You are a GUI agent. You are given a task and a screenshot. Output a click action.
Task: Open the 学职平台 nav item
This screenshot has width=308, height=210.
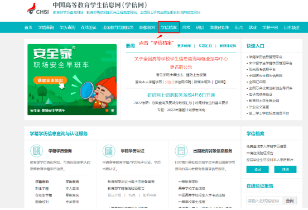(270, 27)
